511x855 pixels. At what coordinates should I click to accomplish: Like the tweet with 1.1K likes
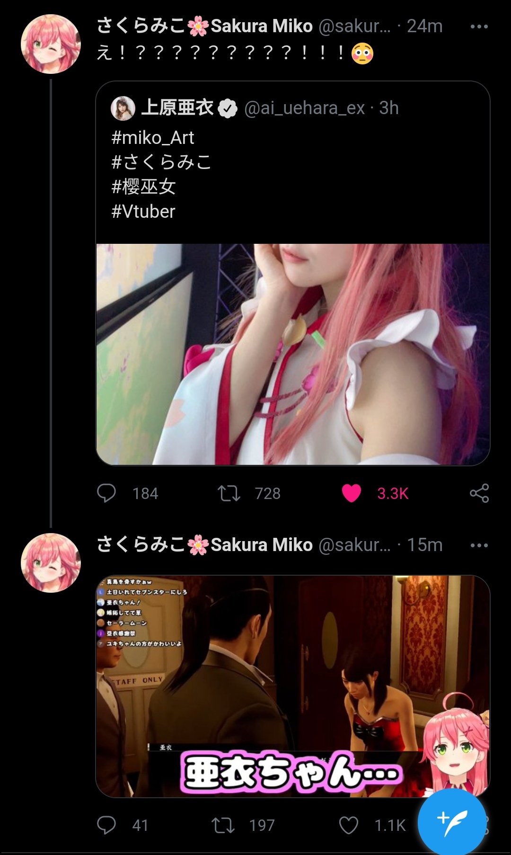pyautogui.click(x=349, y=825)
